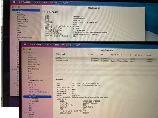This screenshot has height=118, width=158.
Task: Select コントローラ in front window sidebar
Action: (33, 94)
